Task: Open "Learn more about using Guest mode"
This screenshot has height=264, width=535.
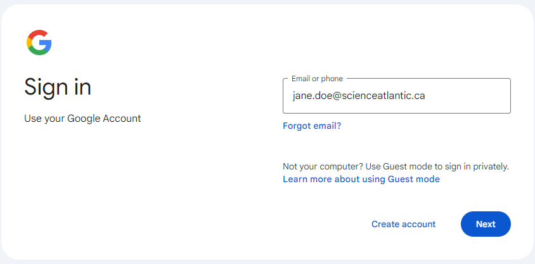Action: coord(361,179)
